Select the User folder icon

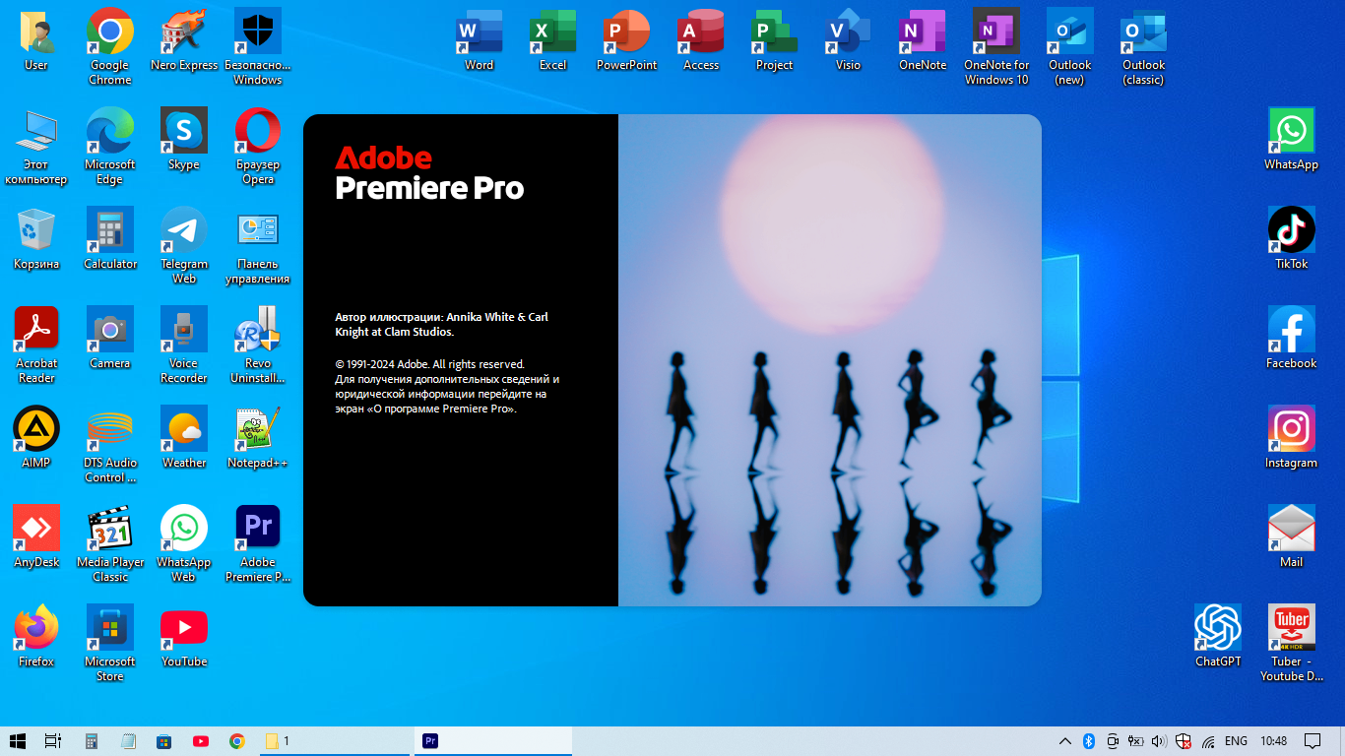point(36,39)
